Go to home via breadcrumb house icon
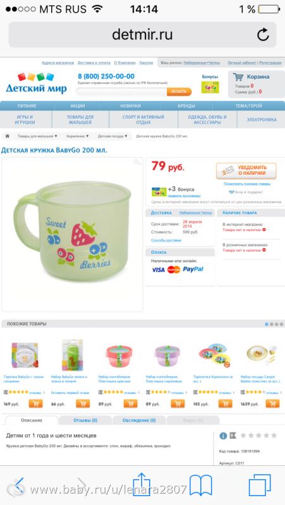The width and height of the screenshot is (285, 505). [x=7, y=136]
